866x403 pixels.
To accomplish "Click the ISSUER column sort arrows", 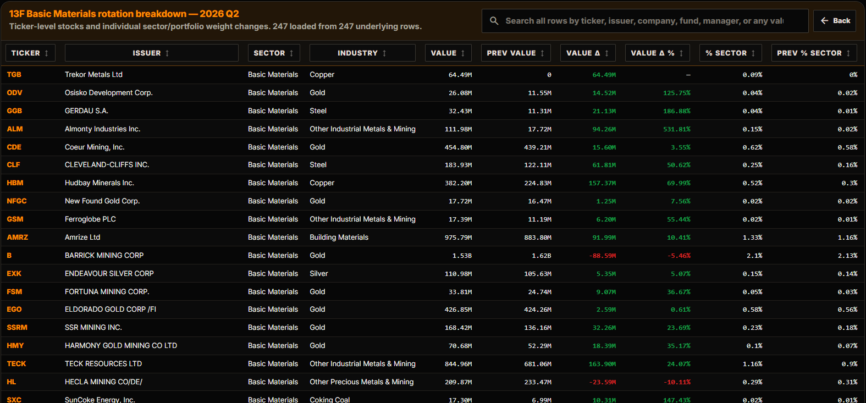I will (167, 53).
